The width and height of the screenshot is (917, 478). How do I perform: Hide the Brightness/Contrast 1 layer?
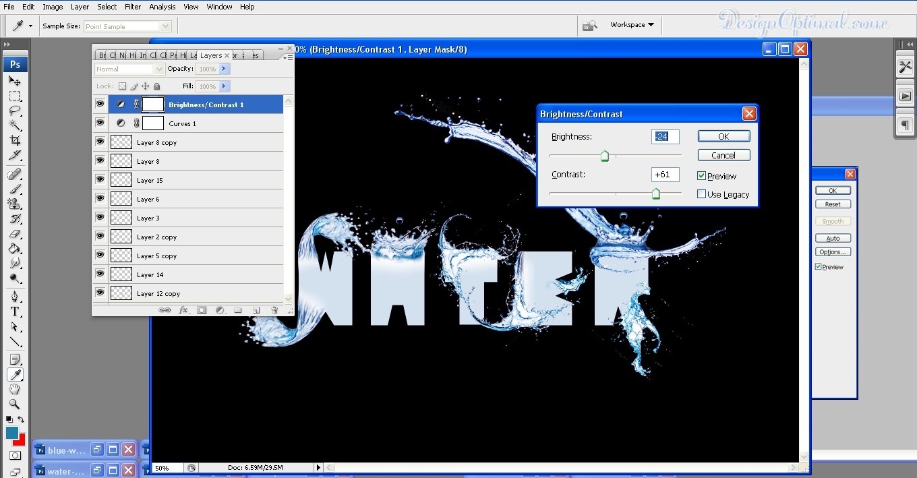[100, 104]
